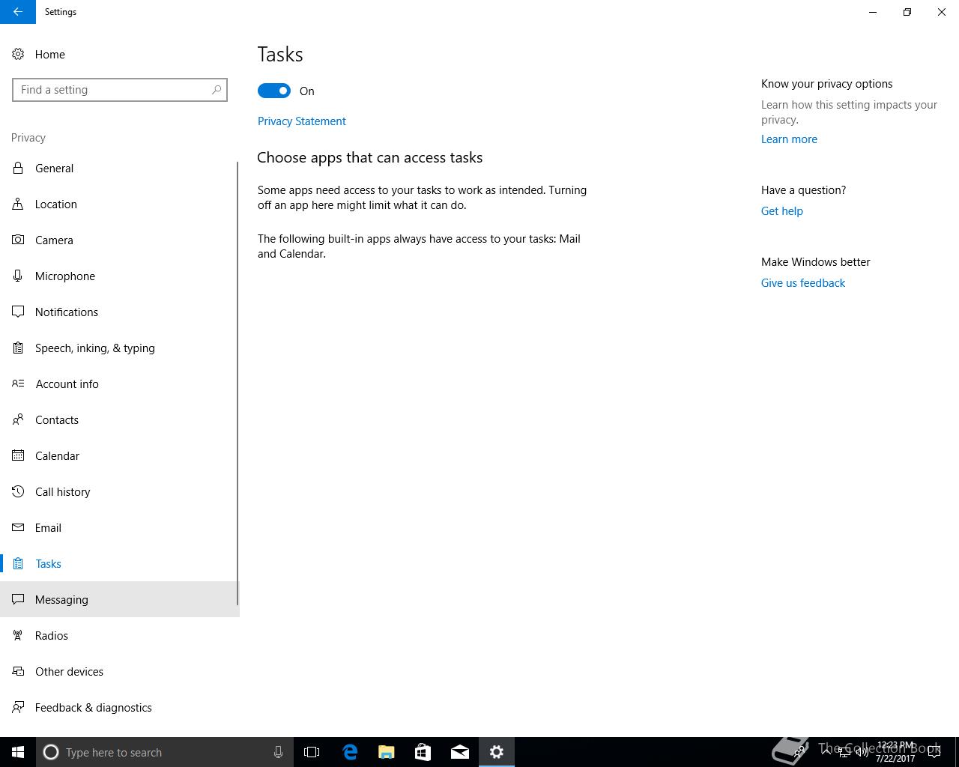The width and height of the screenshot is (959, 767).
Task: Click the Call history clock icon
Action: click(18, 491)
